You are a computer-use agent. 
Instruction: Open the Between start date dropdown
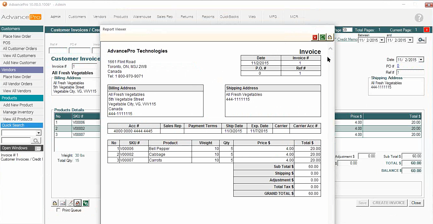point(382,40)
